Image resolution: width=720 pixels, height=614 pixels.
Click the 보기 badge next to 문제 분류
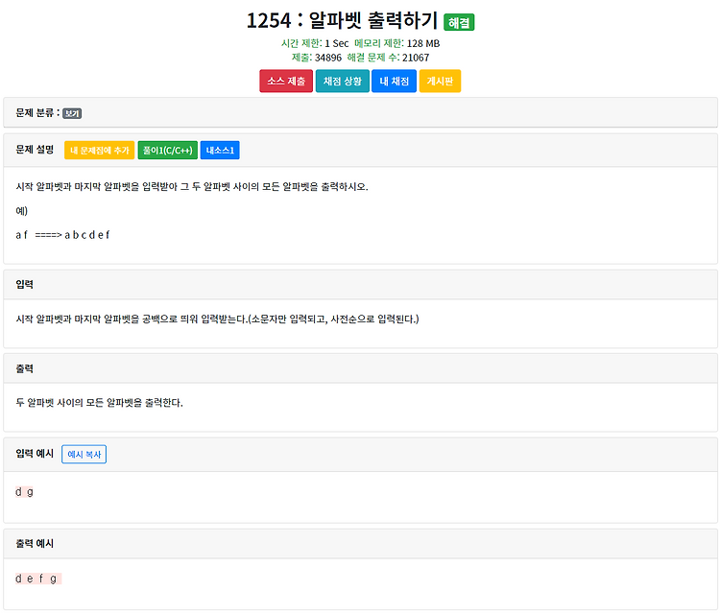pos(72,113)
